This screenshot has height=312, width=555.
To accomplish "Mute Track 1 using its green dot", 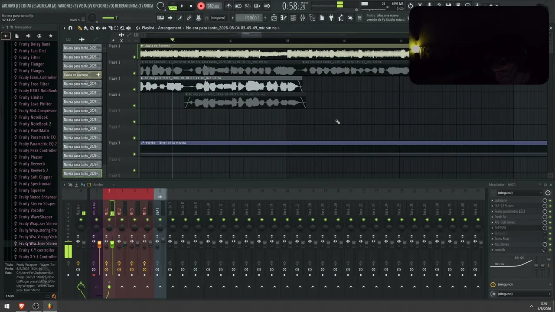I will click(x=134, y=57).
